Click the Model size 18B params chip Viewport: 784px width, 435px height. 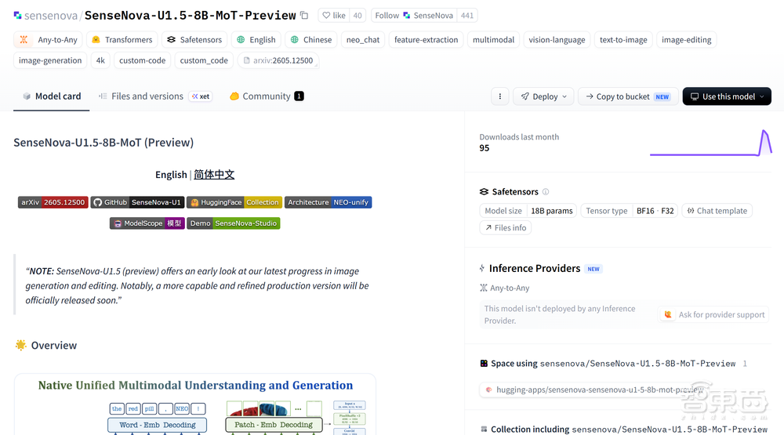pos(528,211)
